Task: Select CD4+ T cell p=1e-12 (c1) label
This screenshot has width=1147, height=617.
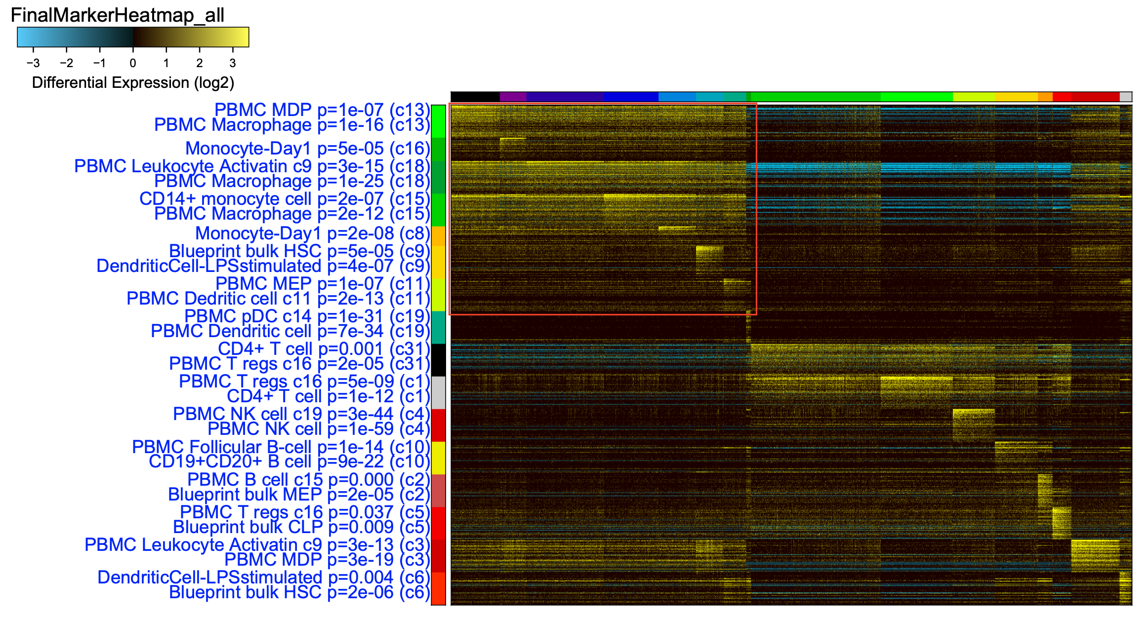Action: pos(328,396)
